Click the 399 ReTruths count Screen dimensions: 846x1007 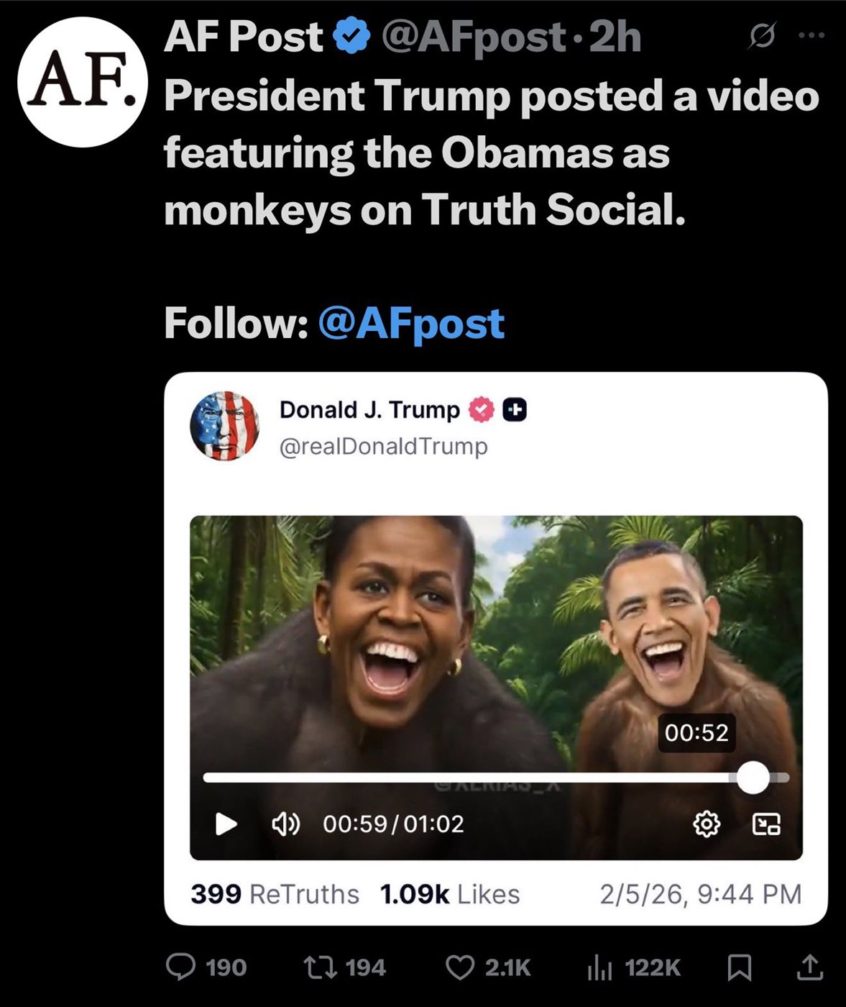pos(275,894)
